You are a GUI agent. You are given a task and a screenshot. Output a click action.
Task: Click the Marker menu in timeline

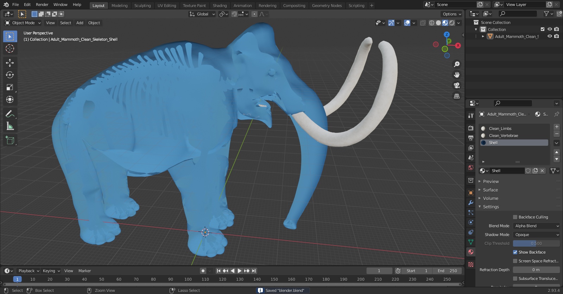(84, 271)
